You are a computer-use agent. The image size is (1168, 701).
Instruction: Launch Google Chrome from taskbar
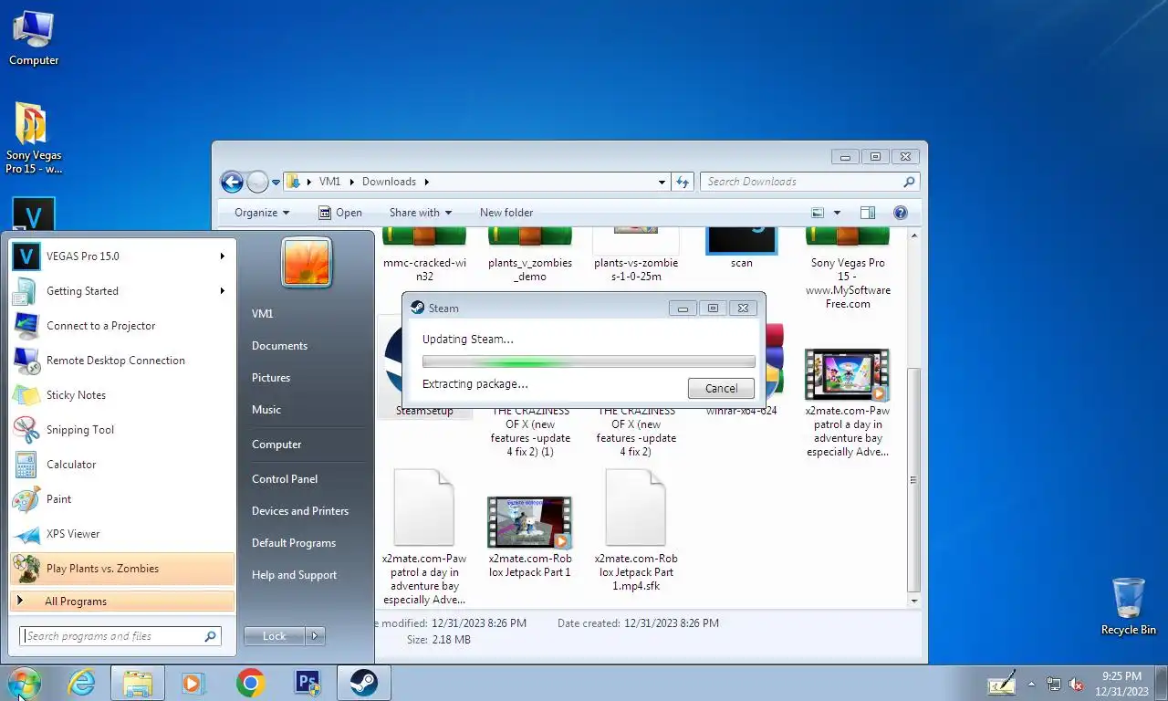tap(250, 683)
